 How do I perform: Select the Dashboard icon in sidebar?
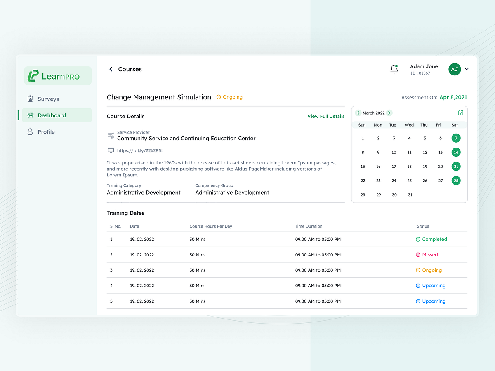[x=31, y=115]
